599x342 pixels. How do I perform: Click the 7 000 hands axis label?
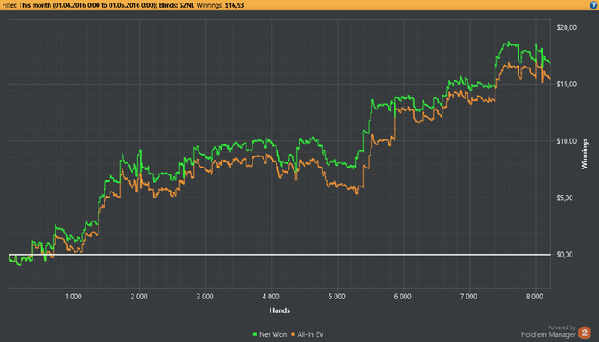(x=468, y=297)
